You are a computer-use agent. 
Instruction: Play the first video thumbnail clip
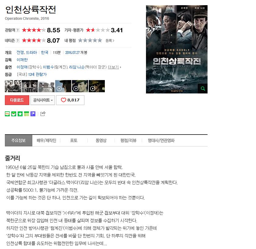[x=63, y=86]
